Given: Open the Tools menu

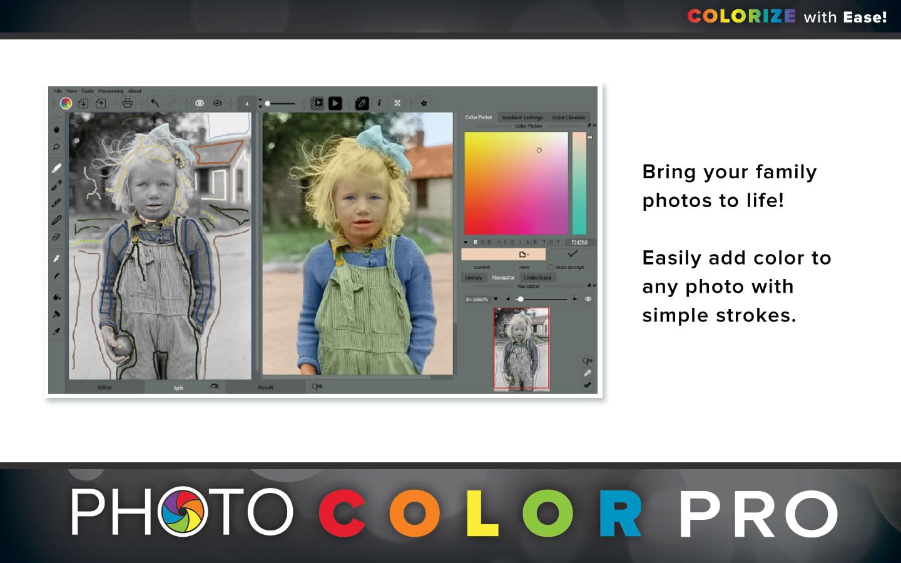Looking at the screenshot, I should 88,91.
